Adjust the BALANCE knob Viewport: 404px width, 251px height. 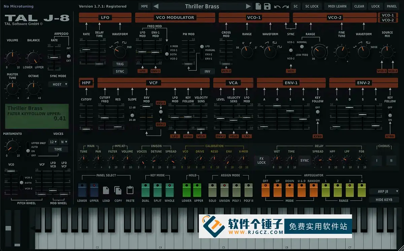pos(33,58)
